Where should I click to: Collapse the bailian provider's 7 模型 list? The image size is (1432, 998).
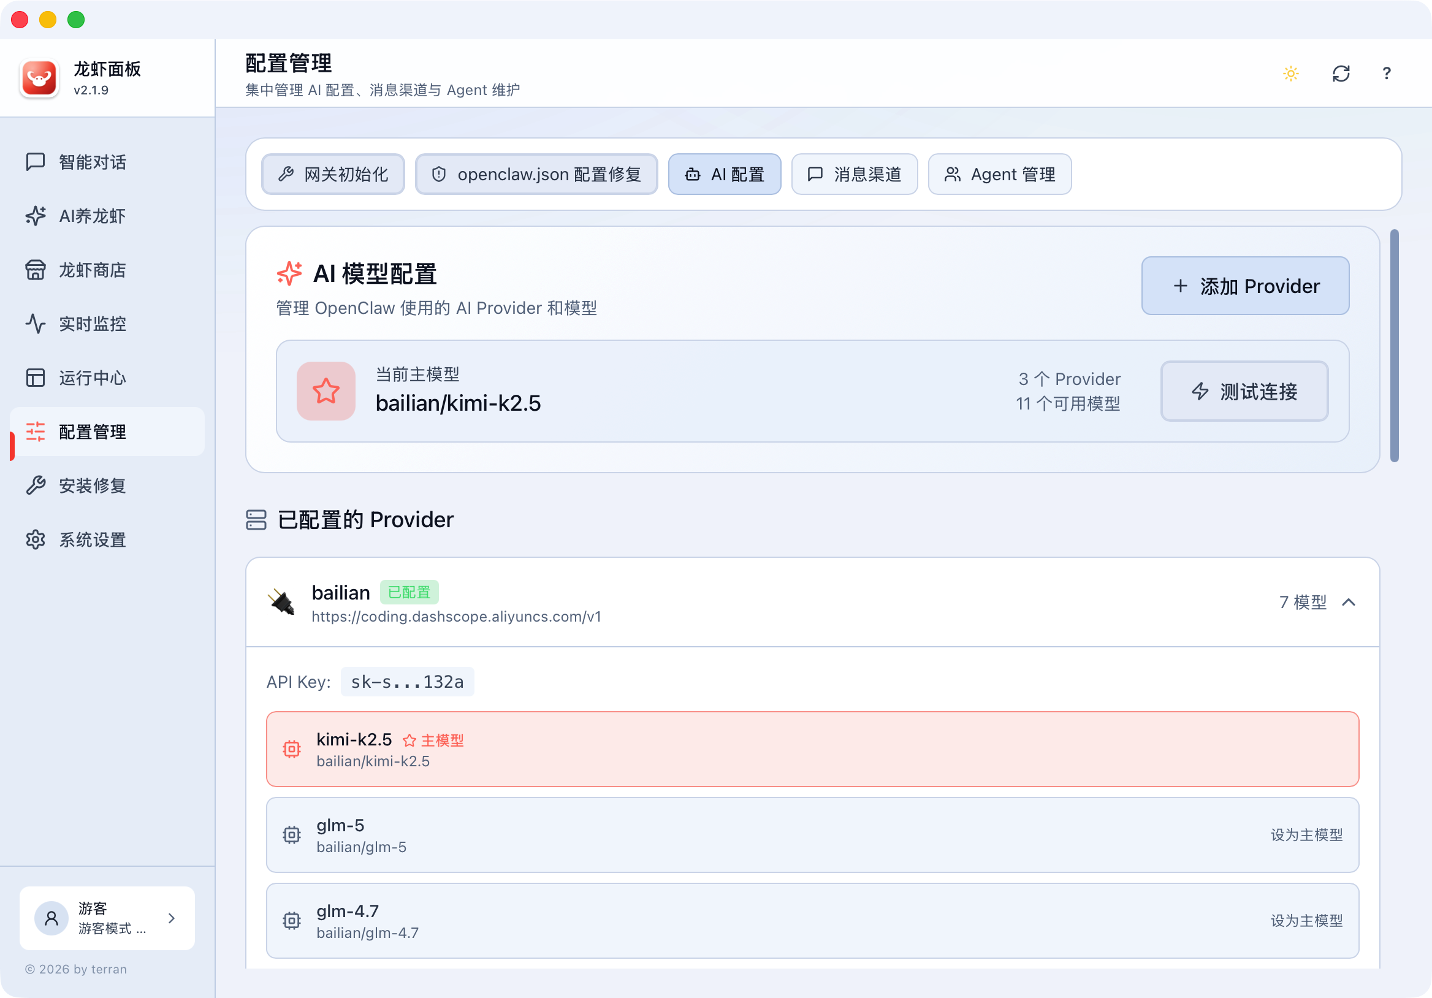click(1316, 603)
